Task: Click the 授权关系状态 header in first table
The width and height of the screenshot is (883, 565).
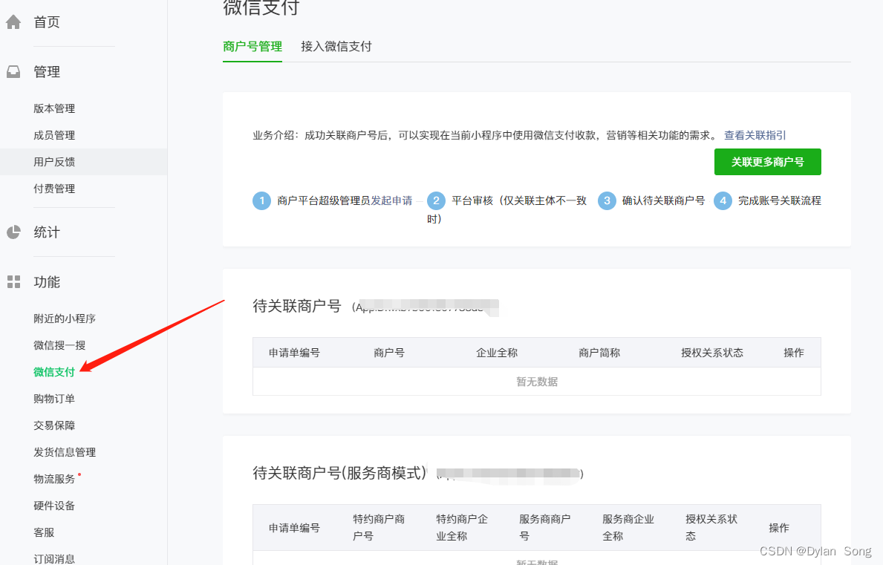Action: point(712,353)
